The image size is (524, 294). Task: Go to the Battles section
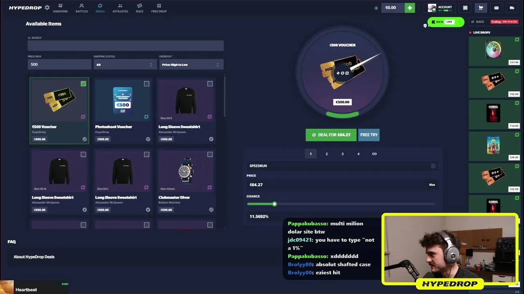coord(81,8)
